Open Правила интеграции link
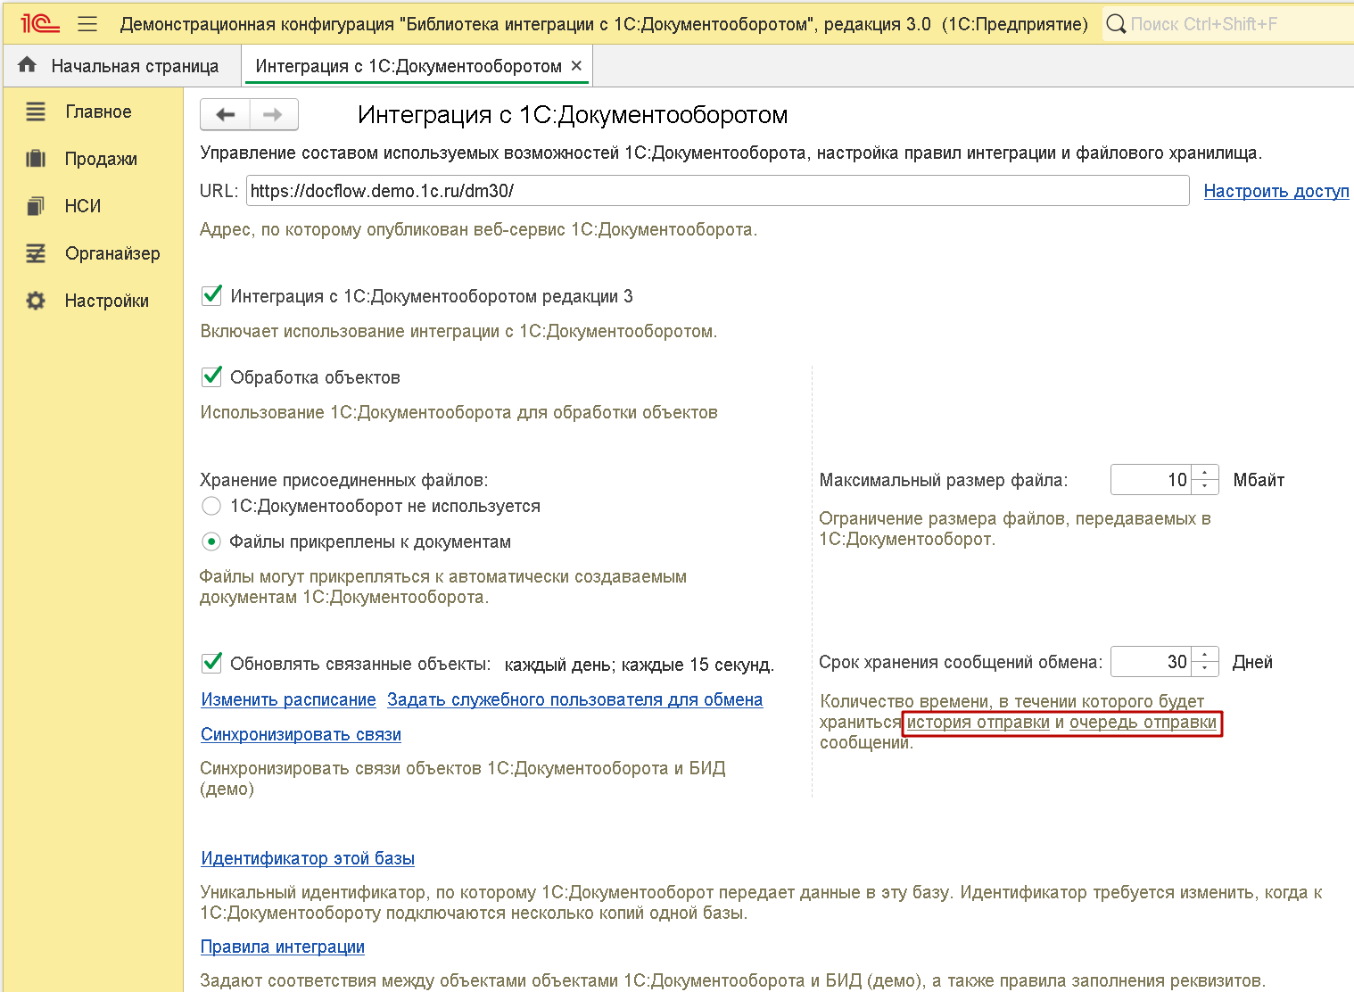This screenshot has height=992, width=1354. 283,947
